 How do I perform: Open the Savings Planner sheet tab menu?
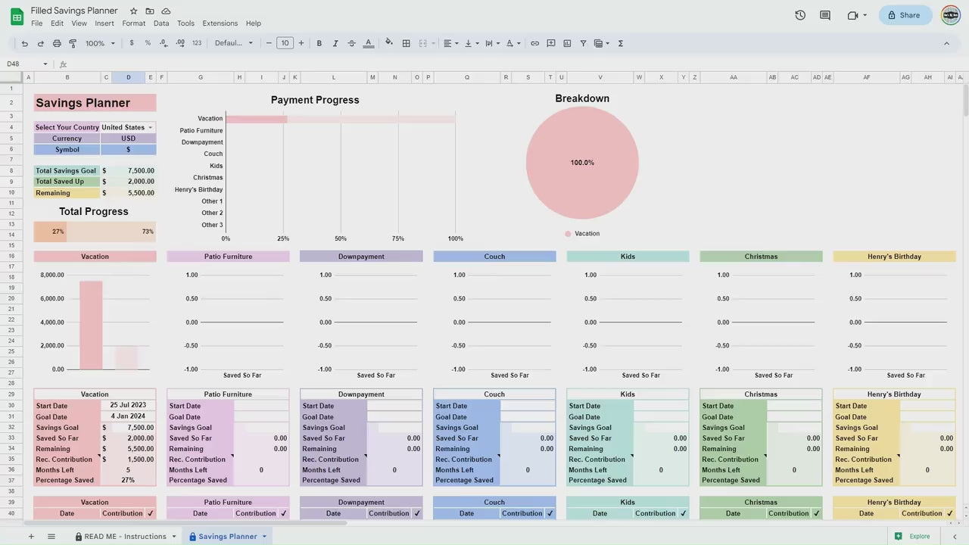coord(264,536)
